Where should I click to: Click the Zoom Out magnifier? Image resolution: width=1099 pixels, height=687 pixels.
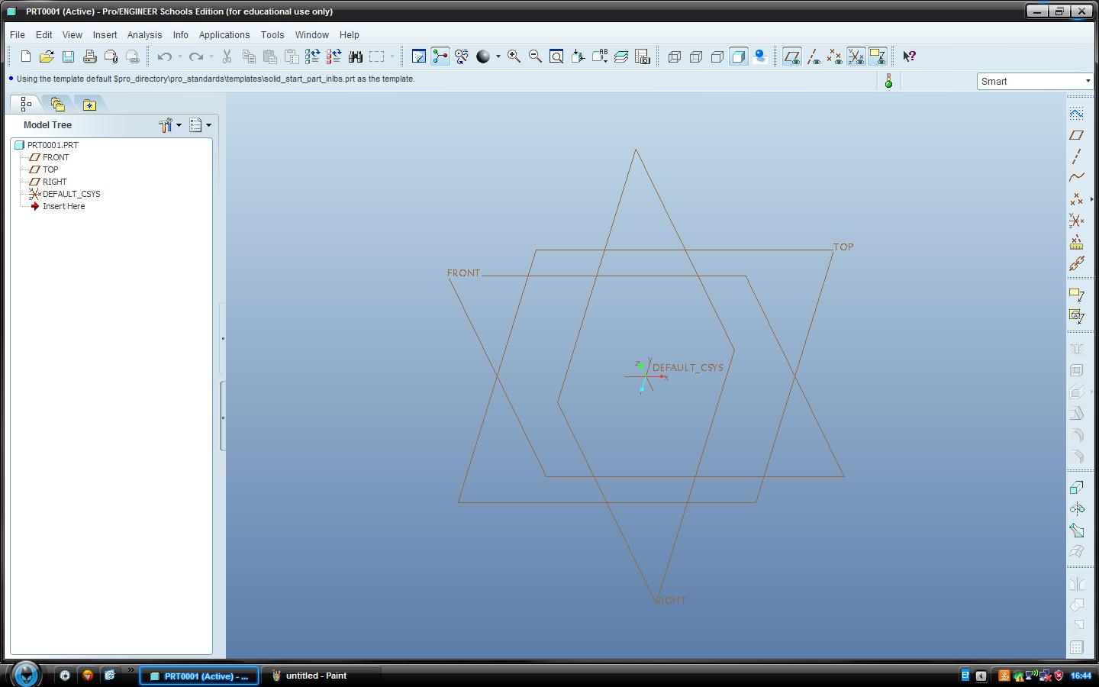[535, 56]
